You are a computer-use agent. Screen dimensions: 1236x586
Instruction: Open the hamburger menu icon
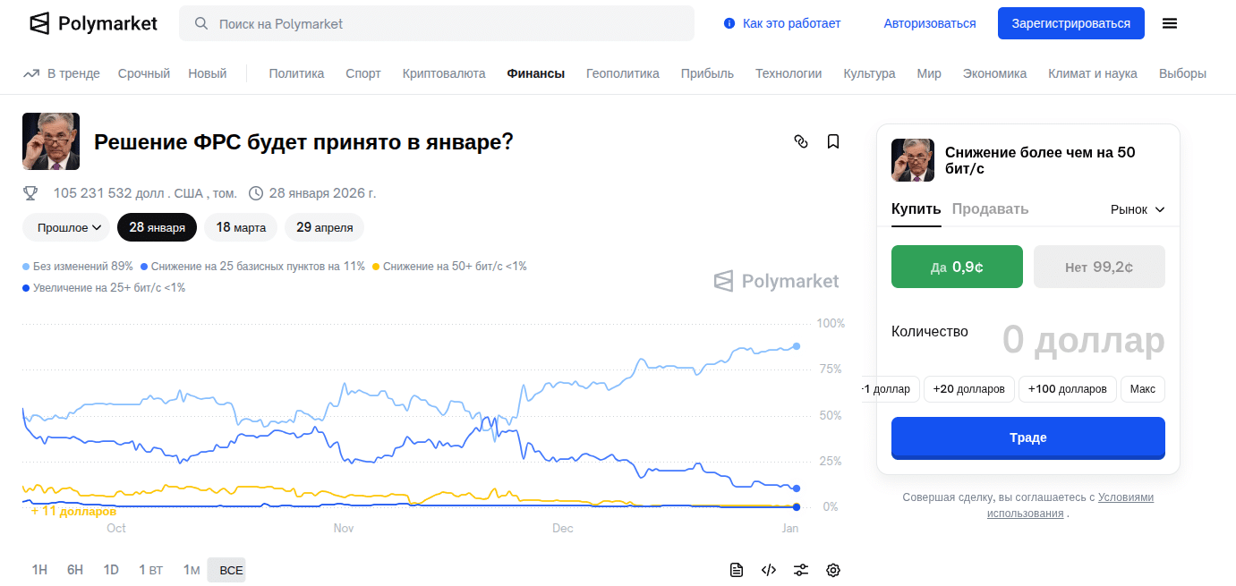tap(1170, 23)
